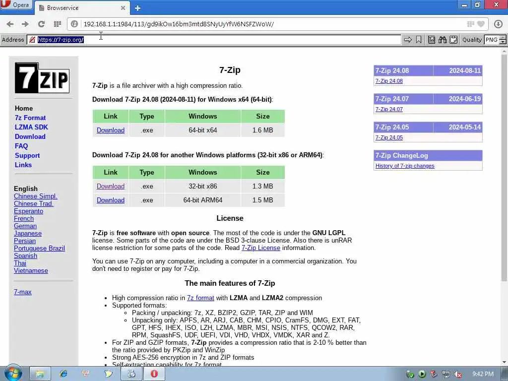Launch Internet Explorer from taskbar
The image size is (508, 381).
pos(63,374)
